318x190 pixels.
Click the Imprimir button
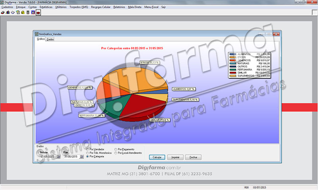coord(175,157)
